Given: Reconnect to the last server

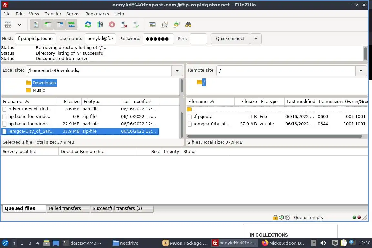Looking at the screenshot, I should [x=136, y=25].
